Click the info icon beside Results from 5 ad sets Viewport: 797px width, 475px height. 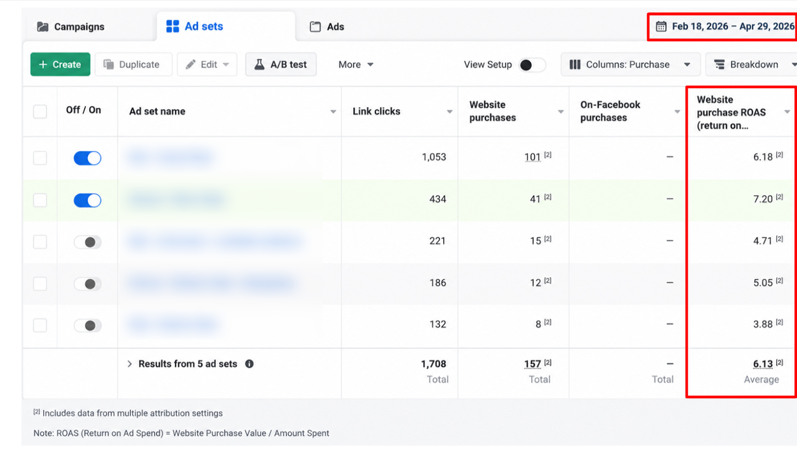[249, 364]
